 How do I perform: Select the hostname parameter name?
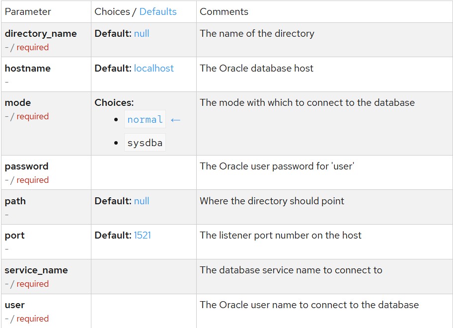28,69
